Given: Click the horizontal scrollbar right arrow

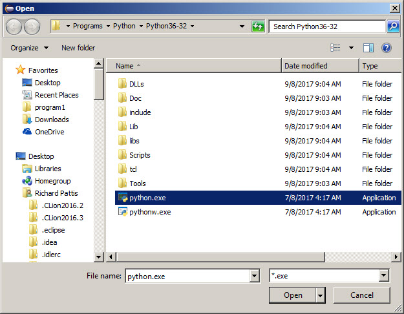Looking at the screenshot, I should (x=397, y=256).
